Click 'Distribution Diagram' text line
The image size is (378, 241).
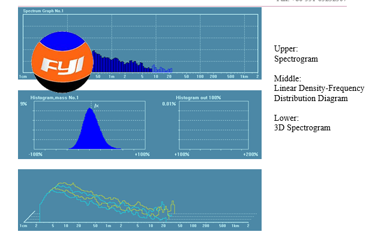pos(311,98)
